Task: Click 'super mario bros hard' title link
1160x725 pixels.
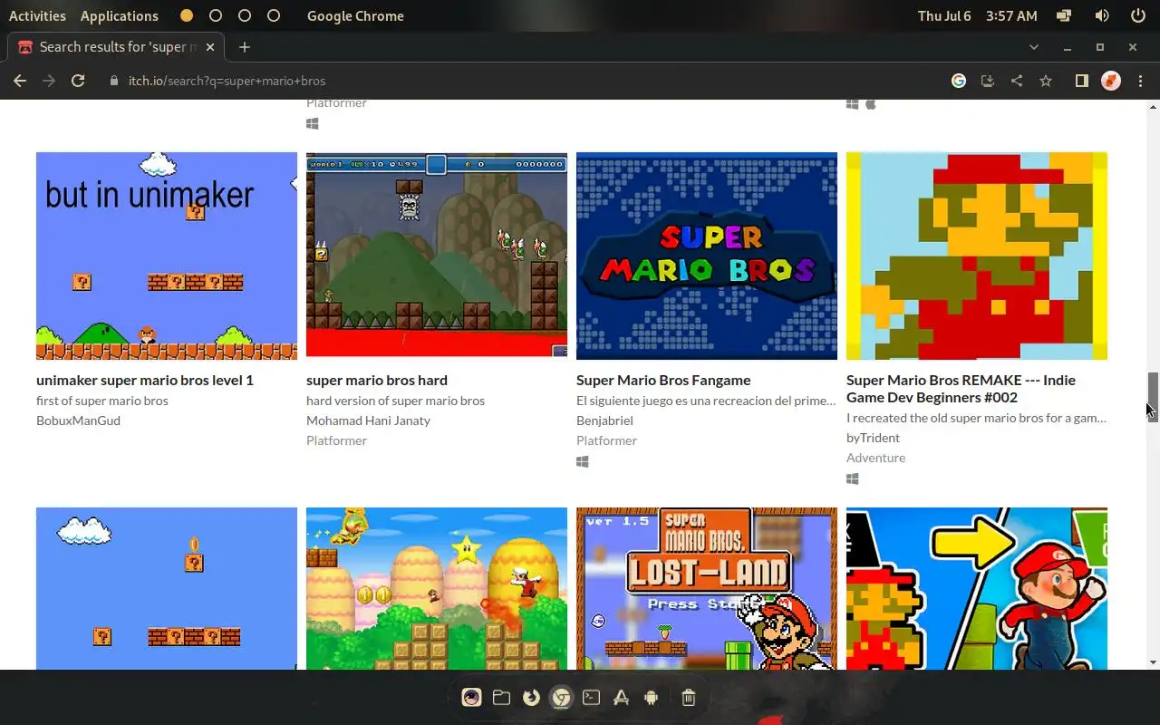Action: pyautogui.click(x=377, y=380)
